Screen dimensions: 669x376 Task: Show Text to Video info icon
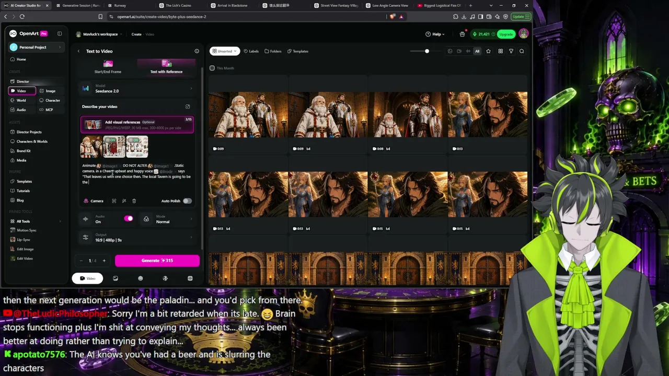click(197, 51)
